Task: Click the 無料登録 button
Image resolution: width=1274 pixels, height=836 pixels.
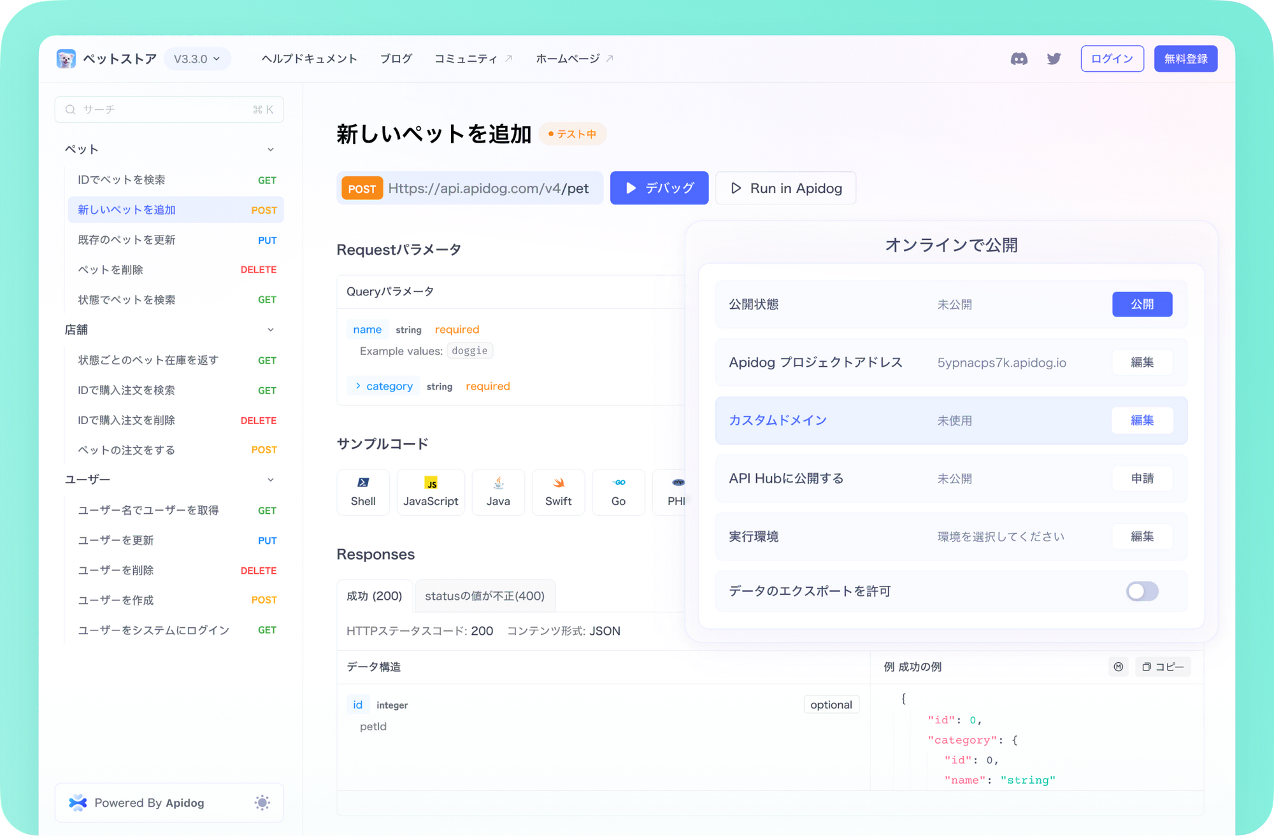Action: point(1185,59)
